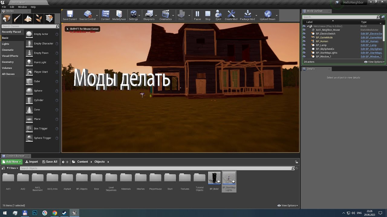The image size is (387, 217).
Task: Click the Search Classes field
Action: [x=30, y=26]
